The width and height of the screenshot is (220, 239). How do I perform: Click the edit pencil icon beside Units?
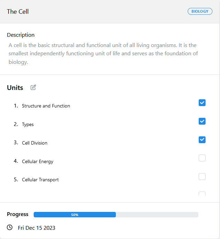click(33, 87)
